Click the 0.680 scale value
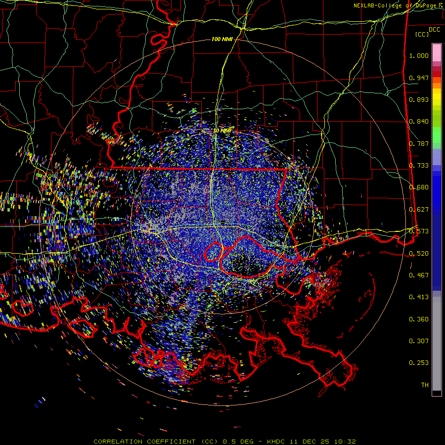The height and width of the screenshot is (445, 445). [x=419, y=187]
